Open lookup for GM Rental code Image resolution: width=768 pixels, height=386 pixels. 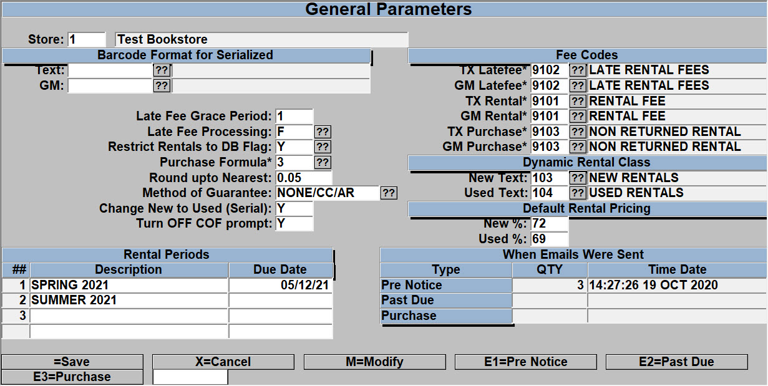578,116
